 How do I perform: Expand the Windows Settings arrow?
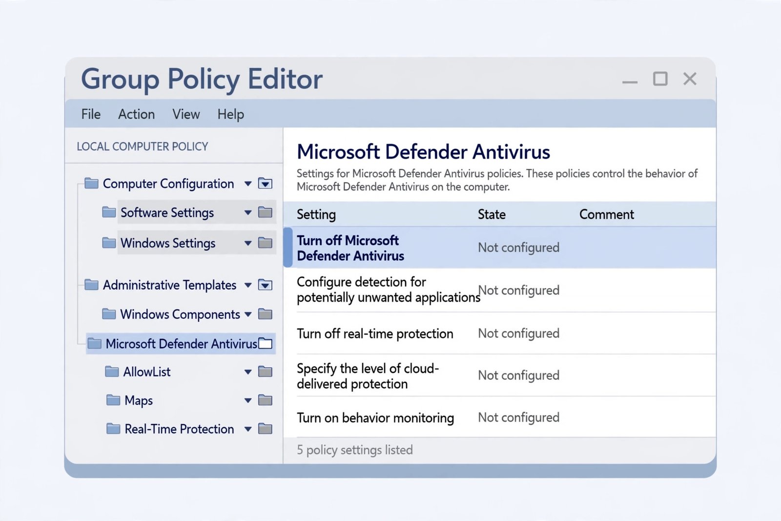[248, 243]
